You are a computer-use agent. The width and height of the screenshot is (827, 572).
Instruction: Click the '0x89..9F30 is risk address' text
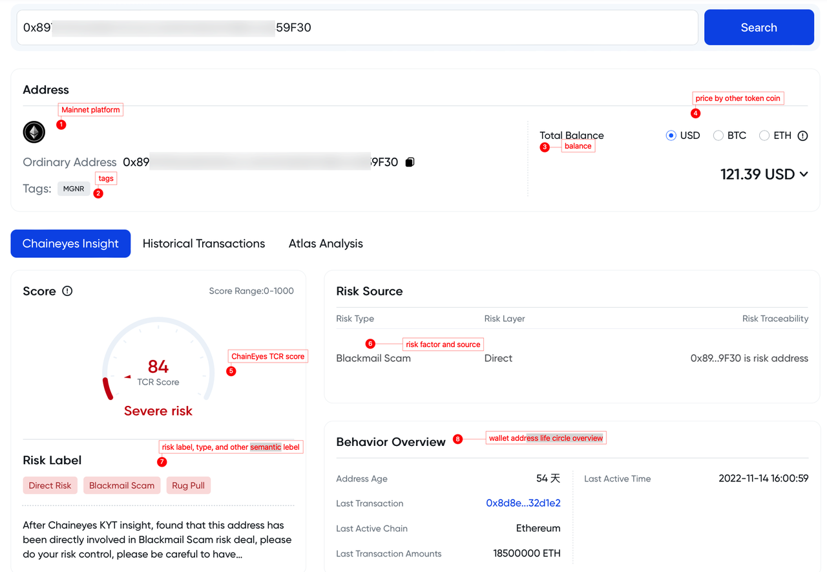pyautogui.click(x=749, y=358)
